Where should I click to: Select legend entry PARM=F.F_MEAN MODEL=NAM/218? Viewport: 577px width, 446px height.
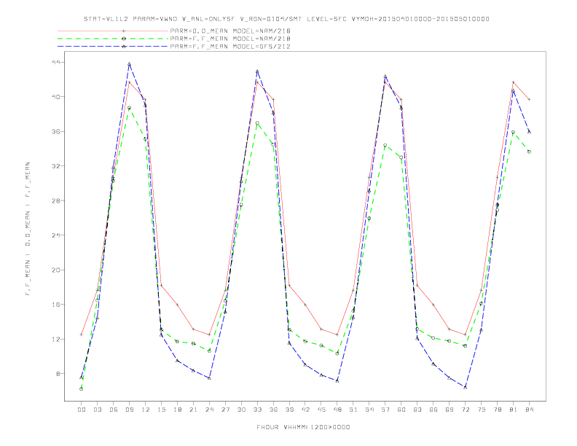(230, 39)
